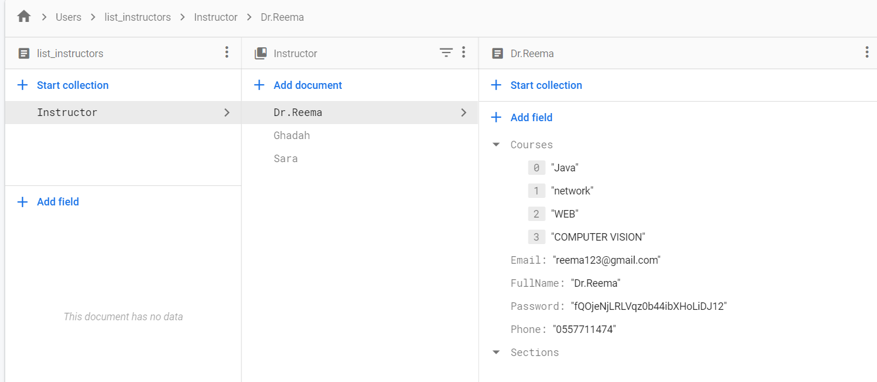Click the Dr.Reema document icon in header
The width and height of the screenshot is (877, 382).
497,53
